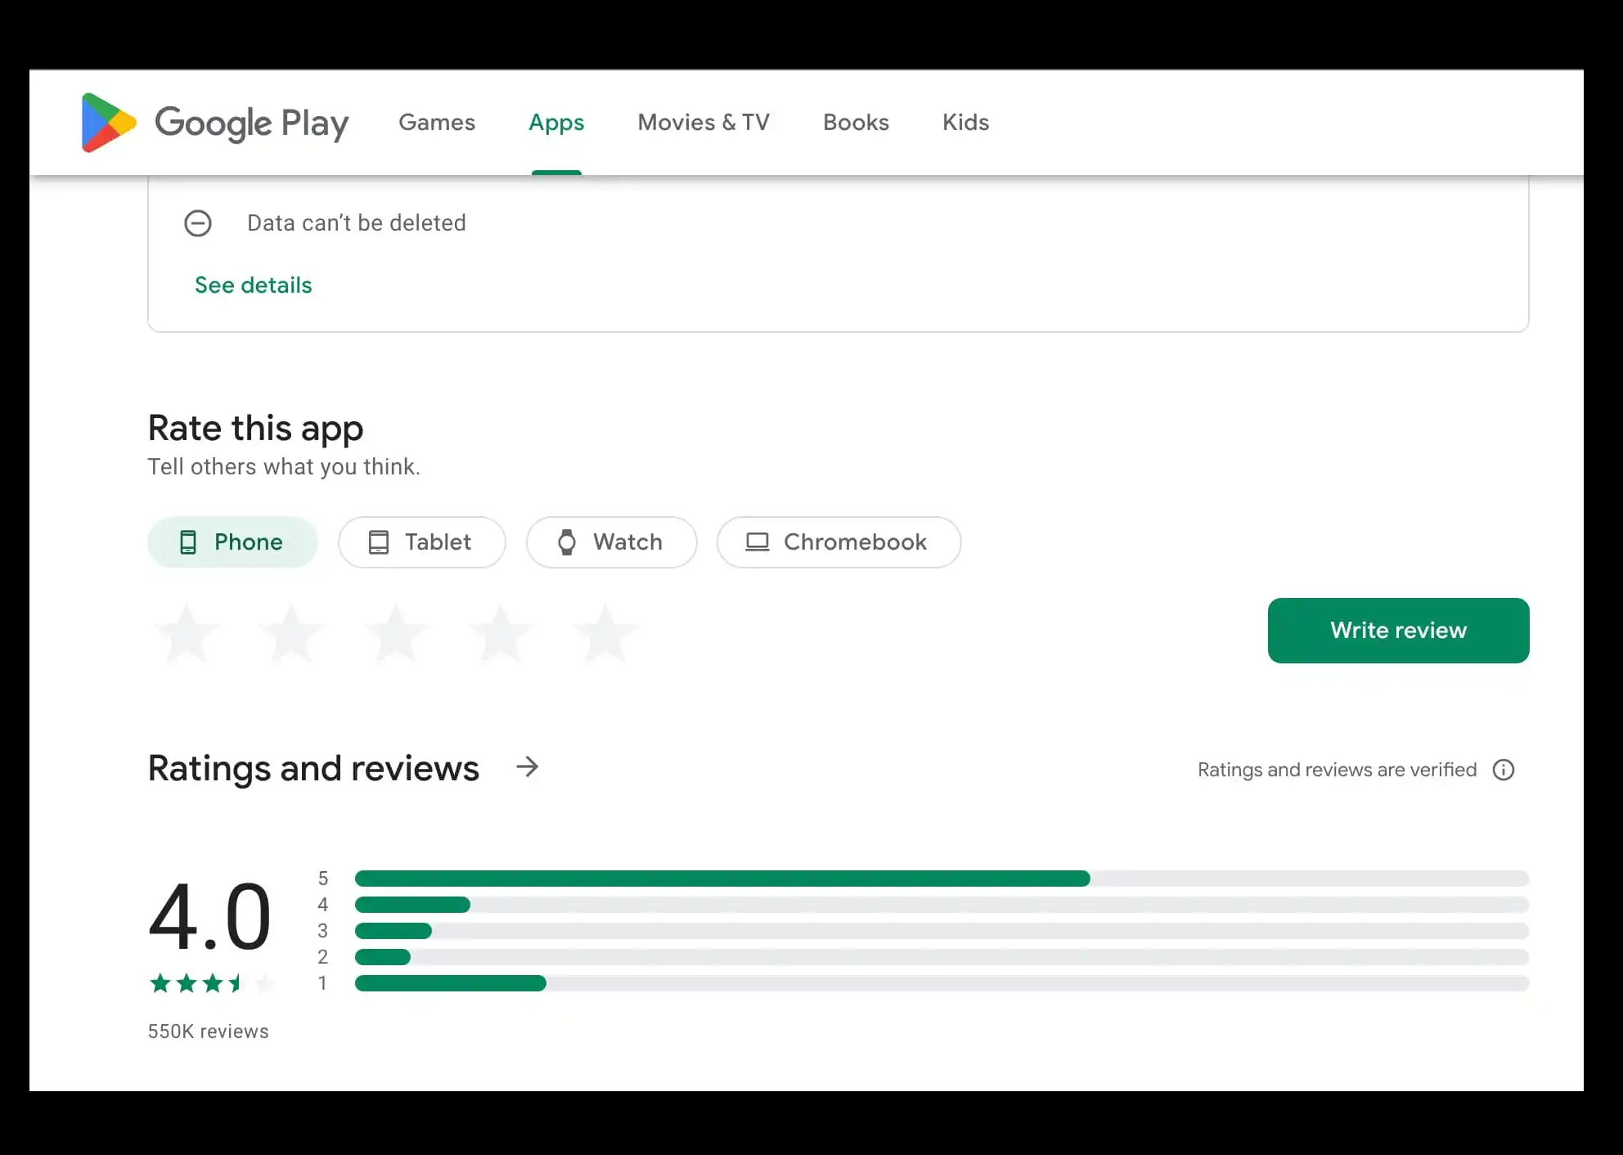The width and height of the screenshot is (1623, 1155).
Task: Rate the app five stars
Action: point(605,634)
